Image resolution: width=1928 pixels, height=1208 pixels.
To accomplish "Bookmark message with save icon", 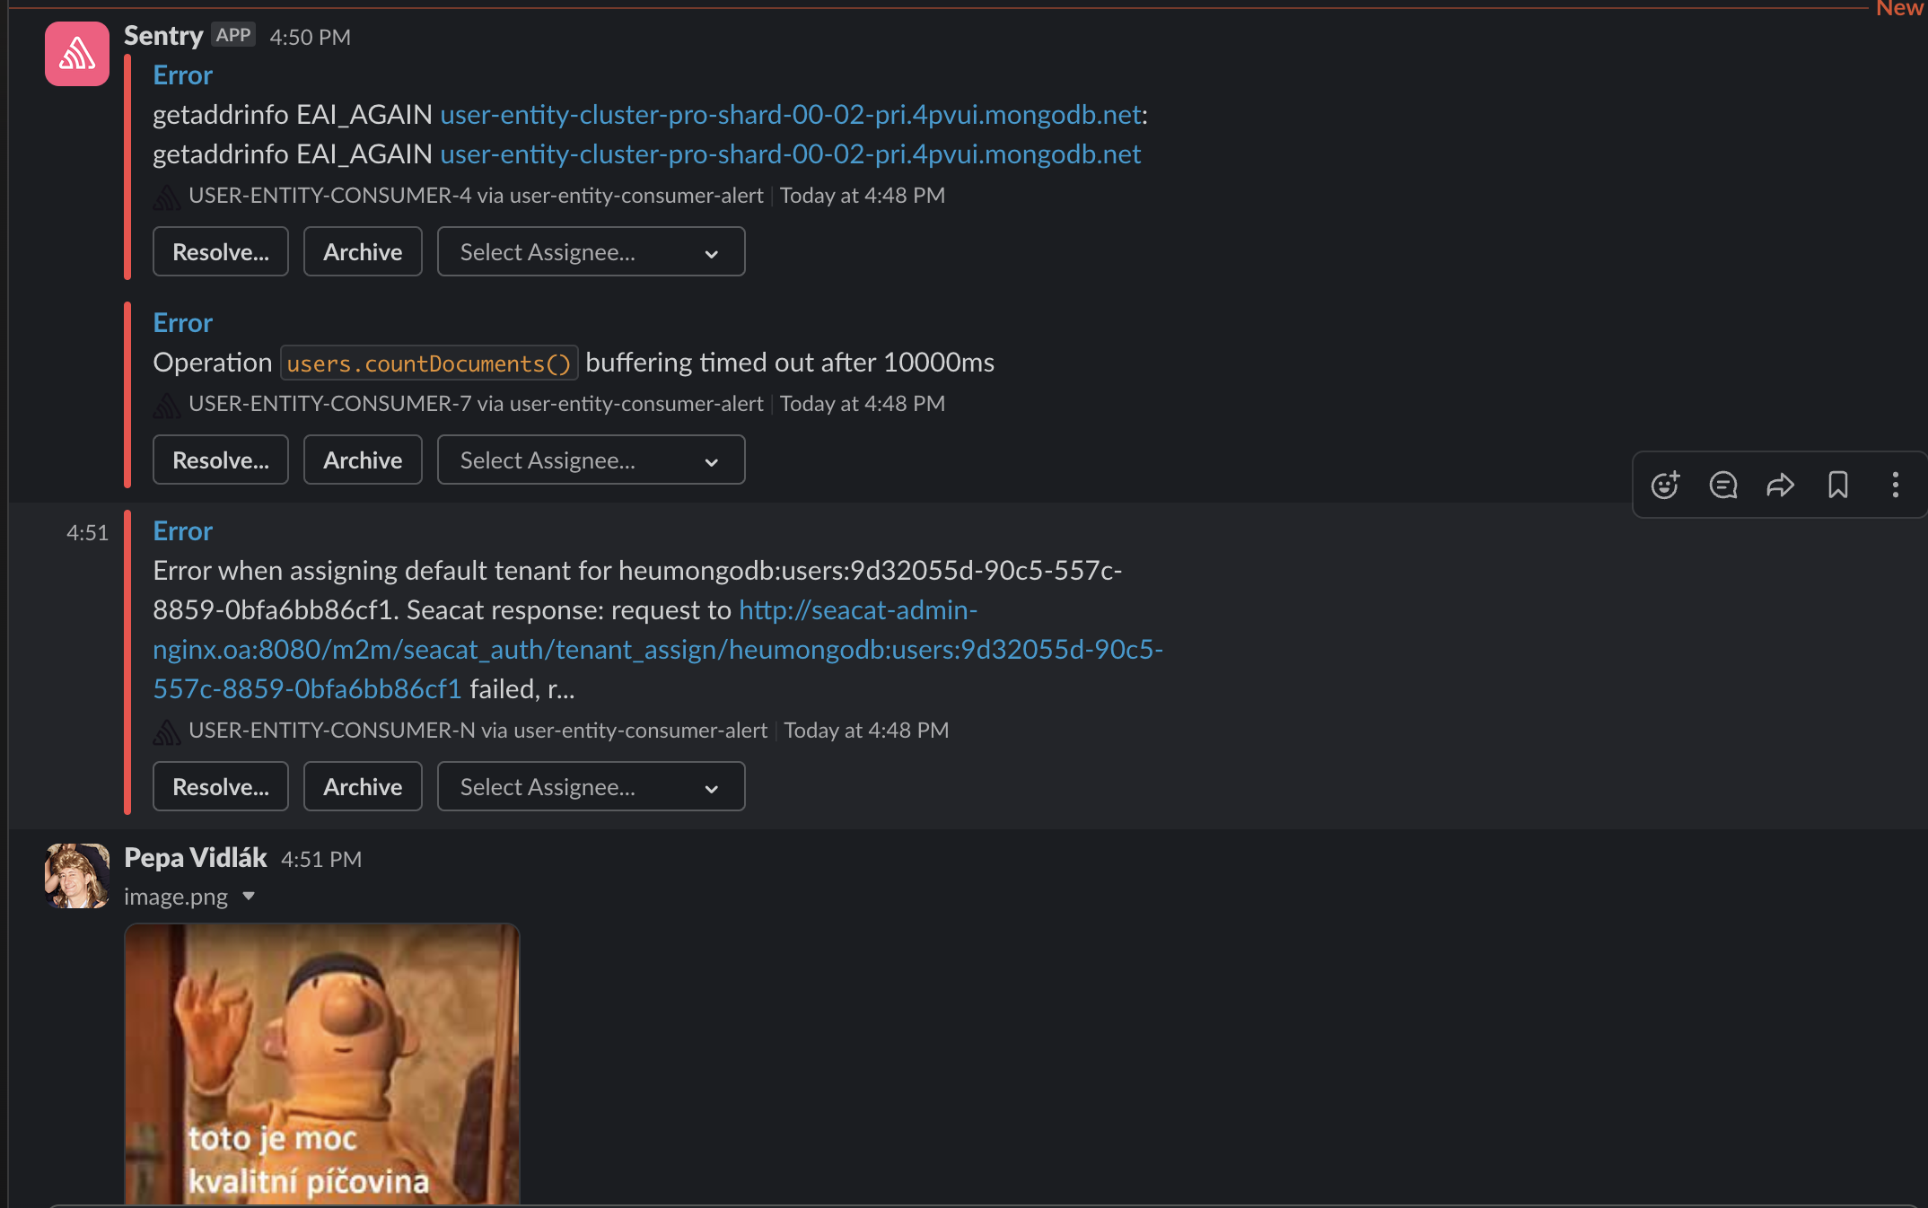I will point(1837,485).
